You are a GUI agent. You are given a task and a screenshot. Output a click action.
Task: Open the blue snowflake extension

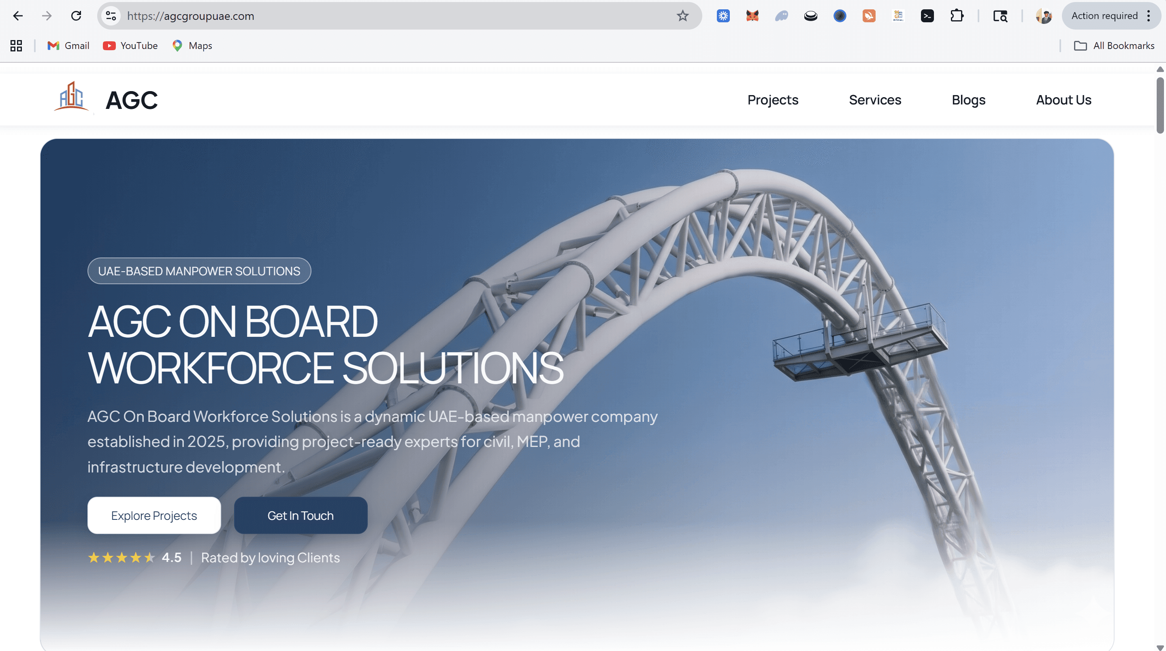723,16
